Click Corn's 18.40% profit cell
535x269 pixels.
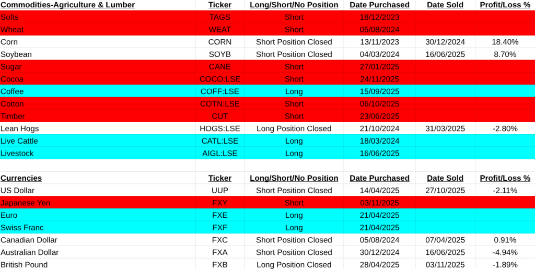point(505,42)
